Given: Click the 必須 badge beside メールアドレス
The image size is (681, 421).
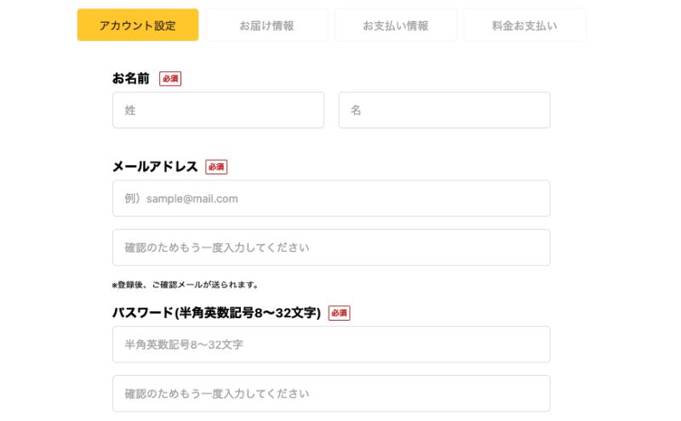Looking at the screenshot, I should pyautogui.click(x=216, y=167).
